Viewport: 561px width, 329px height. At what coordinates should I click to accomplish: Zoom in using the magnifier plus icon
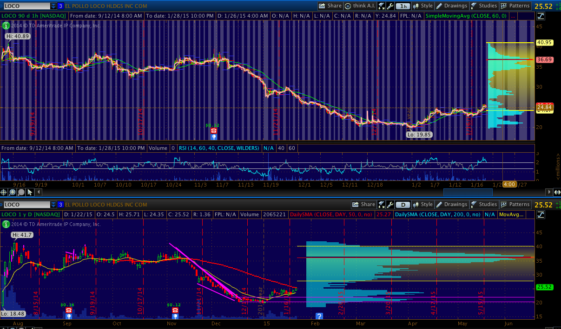coord(13,192)
